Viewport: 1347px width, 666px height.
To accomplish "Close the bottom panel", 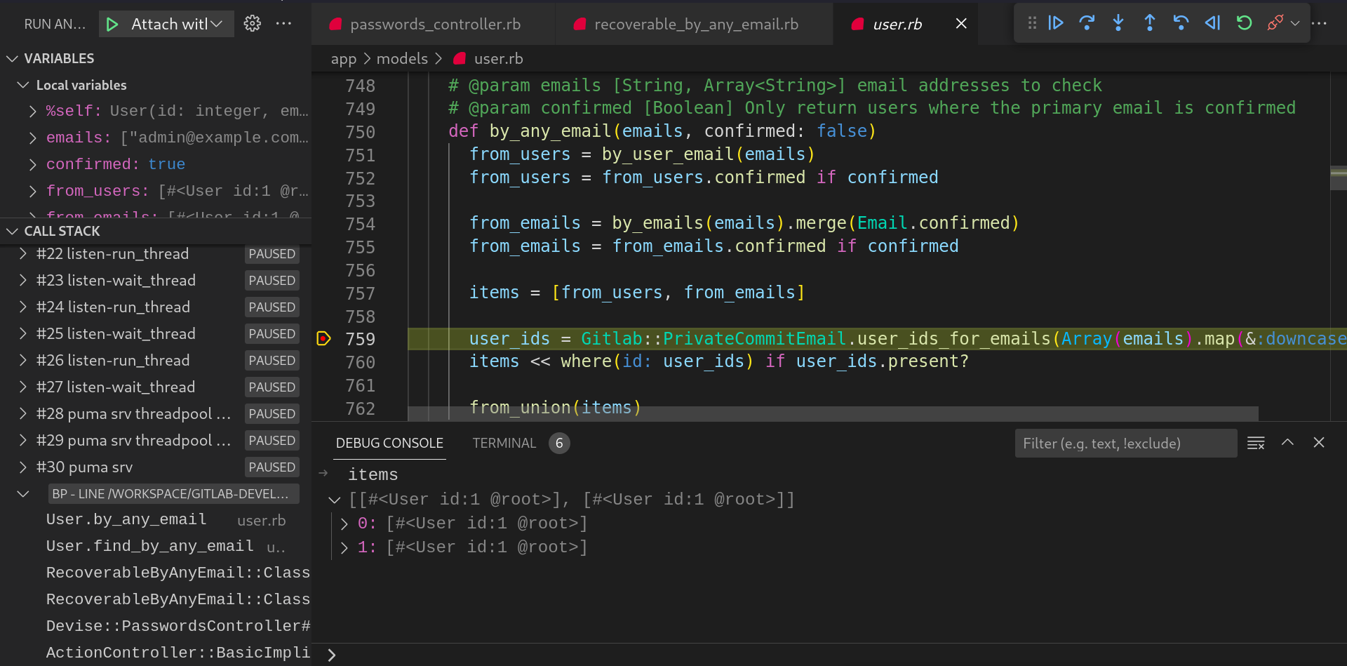I will point(1319,443).
